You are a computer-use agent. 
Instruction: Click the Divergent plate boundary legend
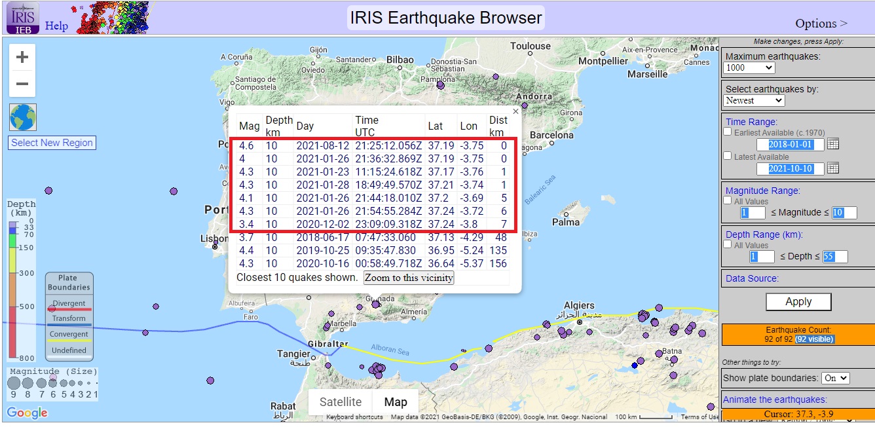click(69, 305)
